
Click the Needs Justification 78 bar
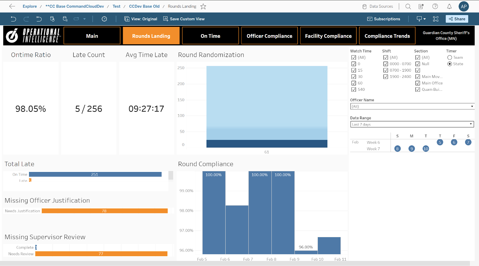pos(104,211)
